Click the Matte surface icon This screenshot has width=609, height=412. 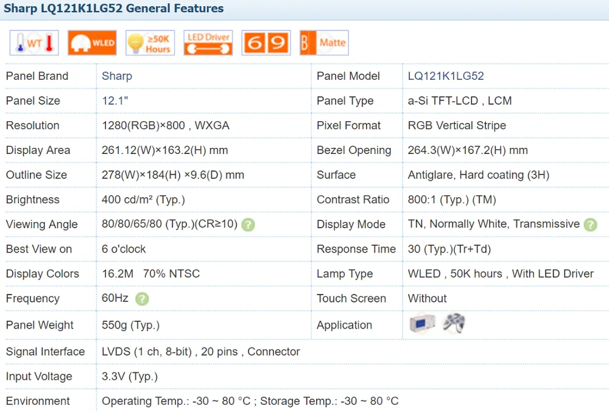tap(325, 43)
